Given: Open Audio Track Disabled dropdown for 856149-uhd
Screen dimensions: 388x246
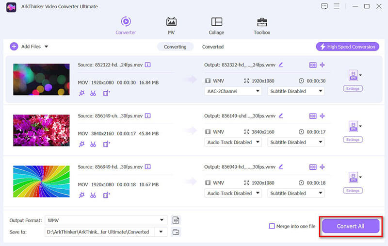Looking at the screenshot, I should coord(233,142).
